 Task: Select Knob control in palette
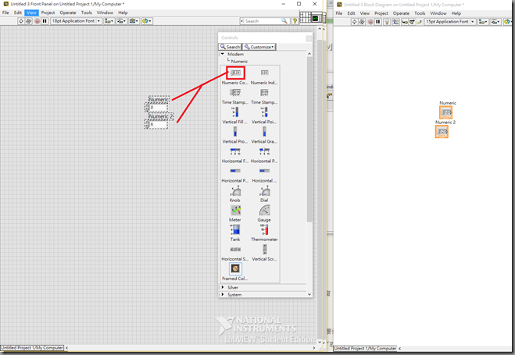click(x=235, y=191)
